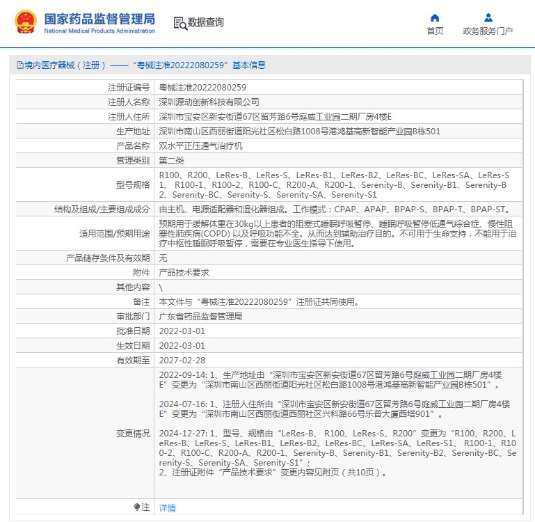Click product name 双水平正压通气治疗机

200,146
